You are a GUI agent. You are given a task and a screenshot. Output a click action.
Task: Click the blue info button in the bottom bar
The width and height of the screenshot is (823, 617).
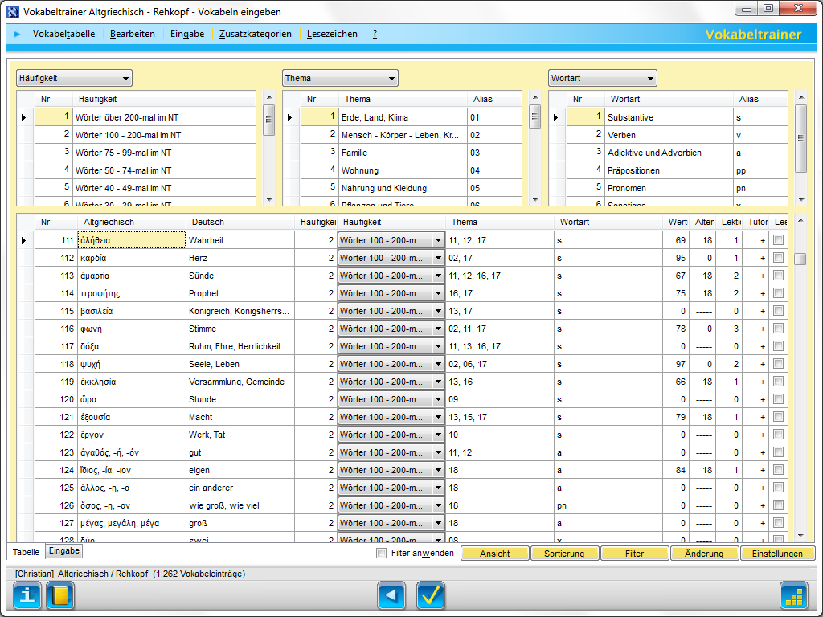click(27, 595)
